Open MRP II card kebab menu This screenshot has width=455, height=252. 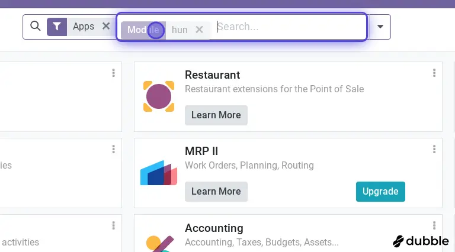434,150
